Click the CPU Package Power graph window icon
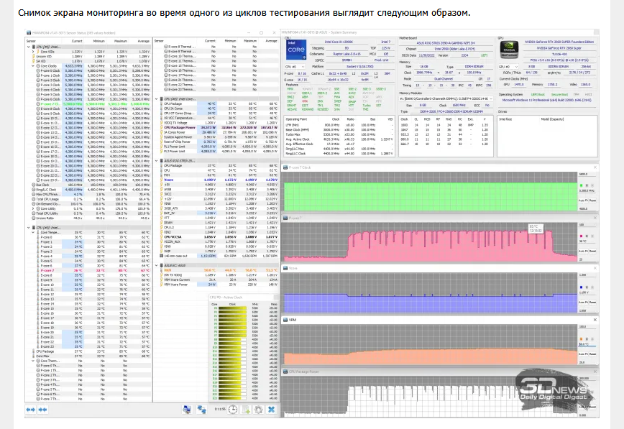Viewport: 624px width, 429px height. click(x=285, y=372)
